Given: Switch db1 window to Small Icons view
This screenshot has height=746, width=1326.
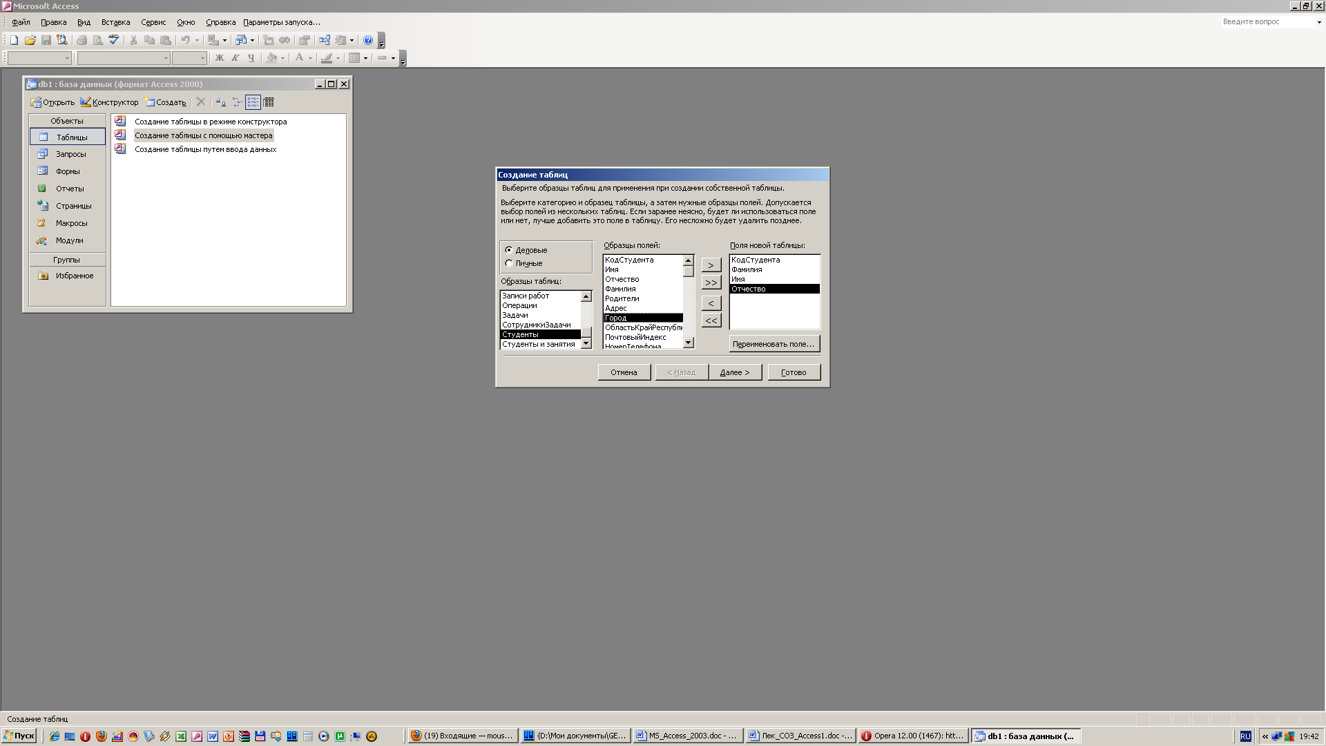Looking at the screenshot, I should tap(237, 102).
